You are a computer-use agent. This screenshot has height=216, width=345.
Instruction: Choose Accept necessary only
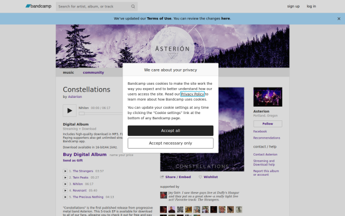[171, 143]
